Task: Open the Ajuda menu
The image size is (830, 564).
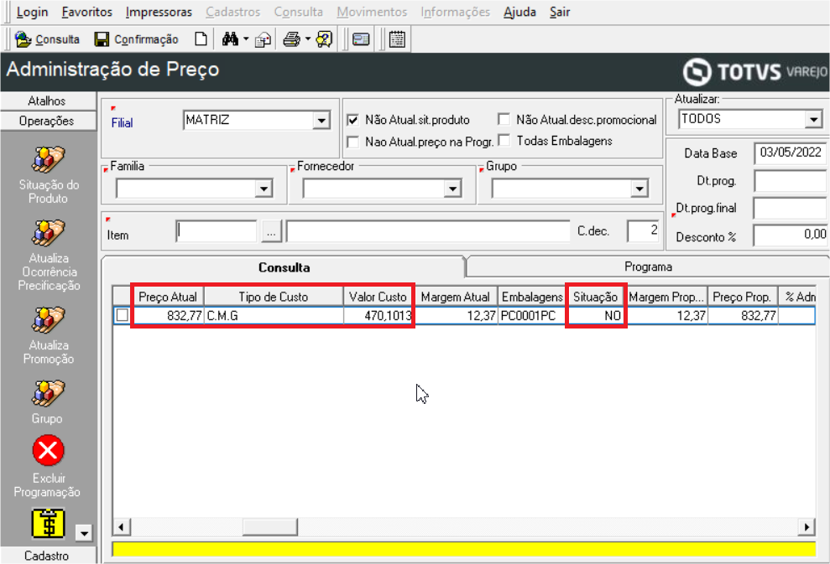Action: click(519, 13)
